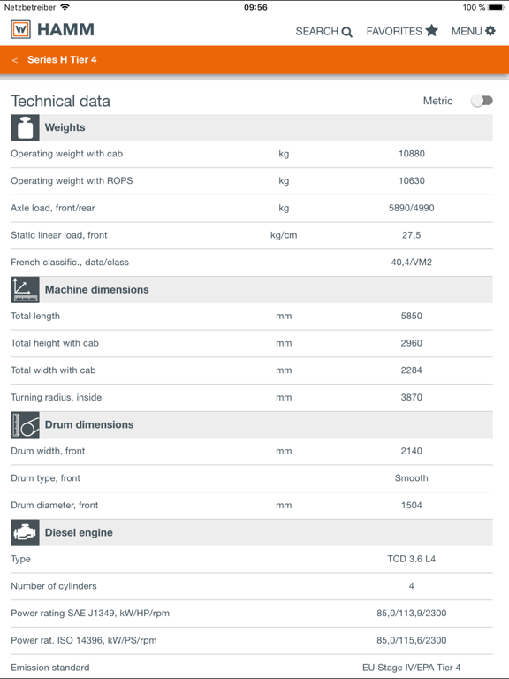Select the SEARCH nav item
The height and width of the screenshot is (679, 509).
coord(323,32)
